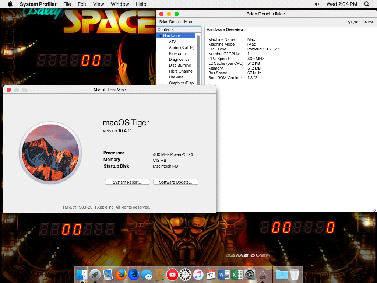The image size is (377, 283).
Task: Click the Boot ROM Version 1.3.f2 value
Action: coord(252,78)
